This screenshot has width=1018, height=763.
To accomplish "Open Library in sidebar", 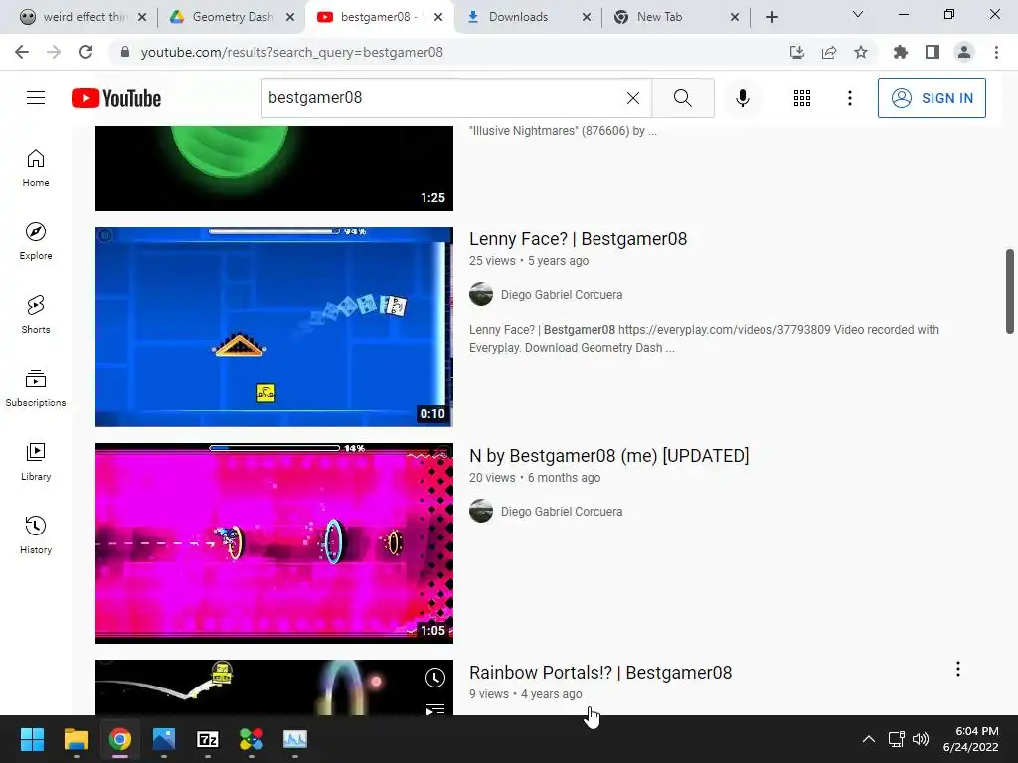I will coord(36,461).
